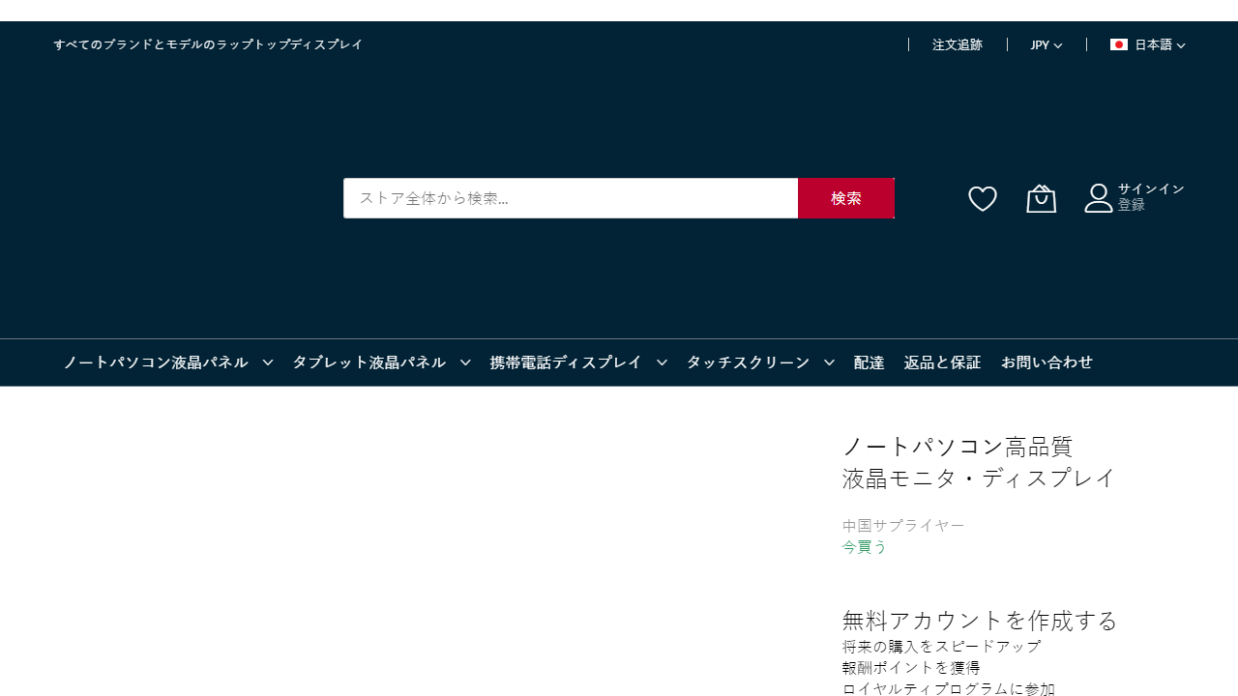Screen dimensions: 1238x696
Task: Go to the 配達 page
Action: click(869, 362)
